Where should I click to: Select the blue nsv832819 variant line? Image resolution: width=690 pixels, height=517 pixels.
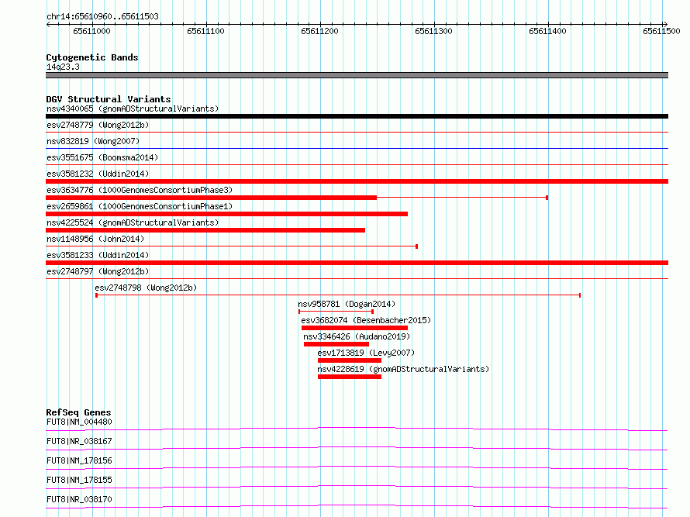357,148
